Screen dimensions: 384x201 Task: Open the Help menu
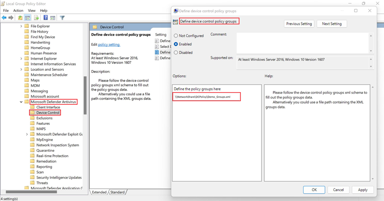[x=43, y=11]
